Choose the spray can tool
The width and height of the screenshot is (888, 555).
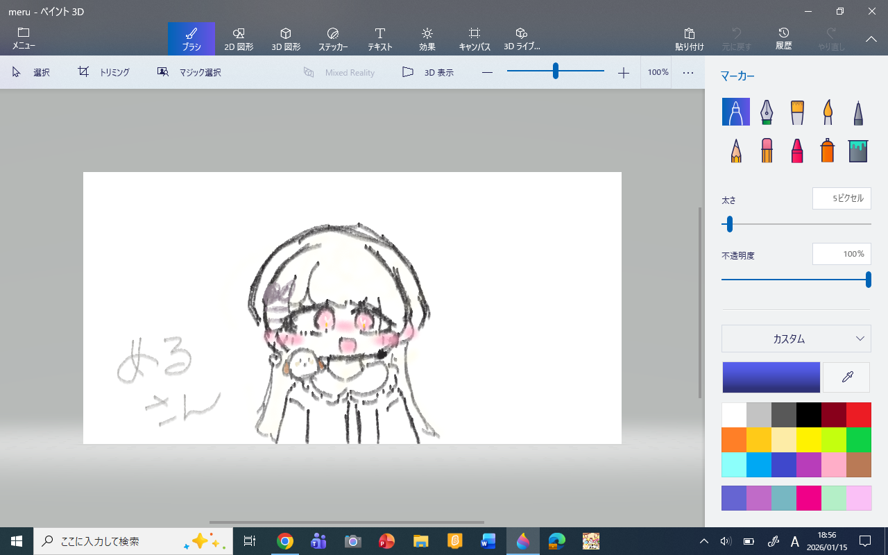coord(828,150)
